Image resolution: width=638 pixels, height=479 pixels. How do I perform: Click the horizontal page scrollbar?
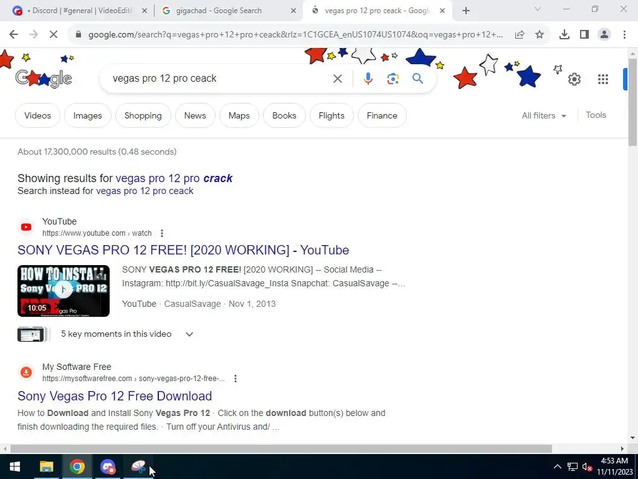pos(281,449)
